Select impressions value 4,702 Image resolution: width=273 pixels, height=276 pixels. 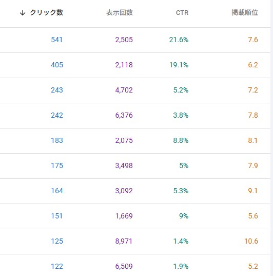[124, 90]
